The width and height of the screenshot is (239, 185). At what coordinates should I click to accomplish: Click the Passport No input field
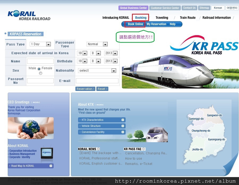pyautogui.click(x=40, y=81)
